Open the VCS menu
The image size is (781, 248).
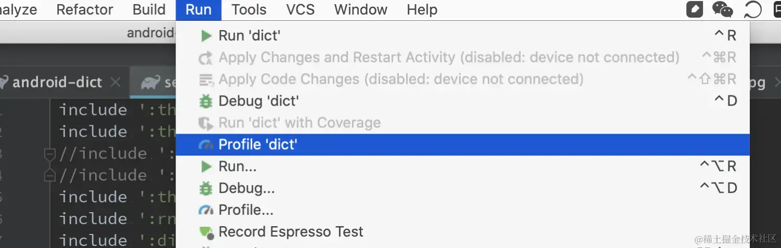300,9
